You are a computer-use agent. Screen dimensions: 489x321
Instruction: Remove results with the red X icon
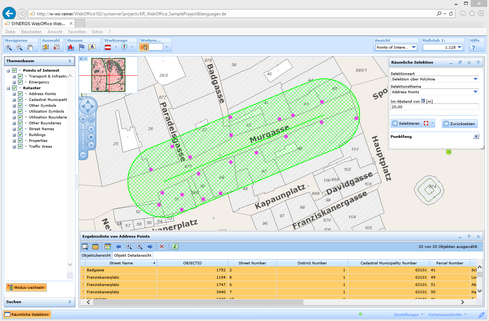tap(162, 247)
